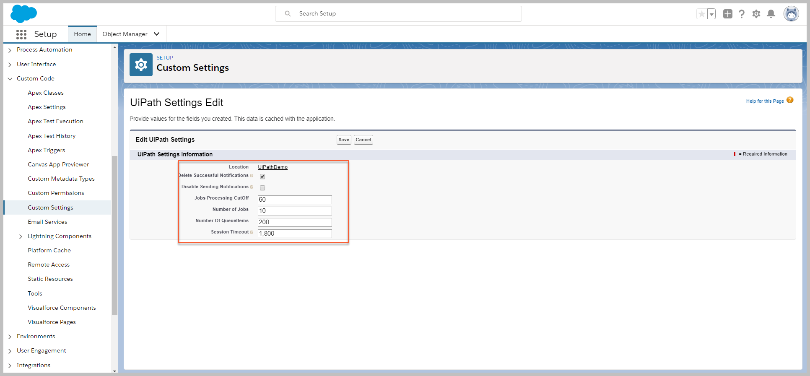Open Canvas App Previewer in sidebar

[x=58, y=164]
